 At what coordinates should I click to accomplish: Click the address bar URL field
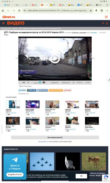click(x=57, y=11)
